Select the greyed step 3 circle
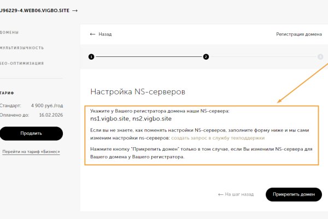Image resolution: width=328 pixels, height=219 pixels. point(320,56)
